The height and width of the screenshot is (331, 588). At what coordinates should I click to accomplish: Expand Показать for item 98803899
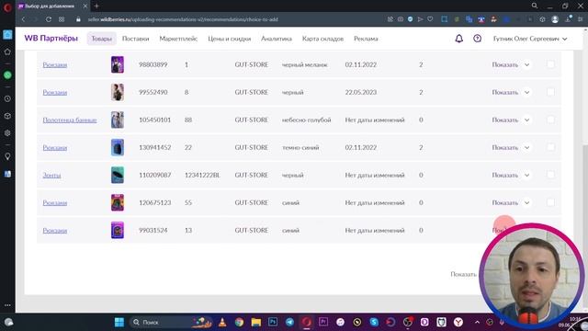511,64
